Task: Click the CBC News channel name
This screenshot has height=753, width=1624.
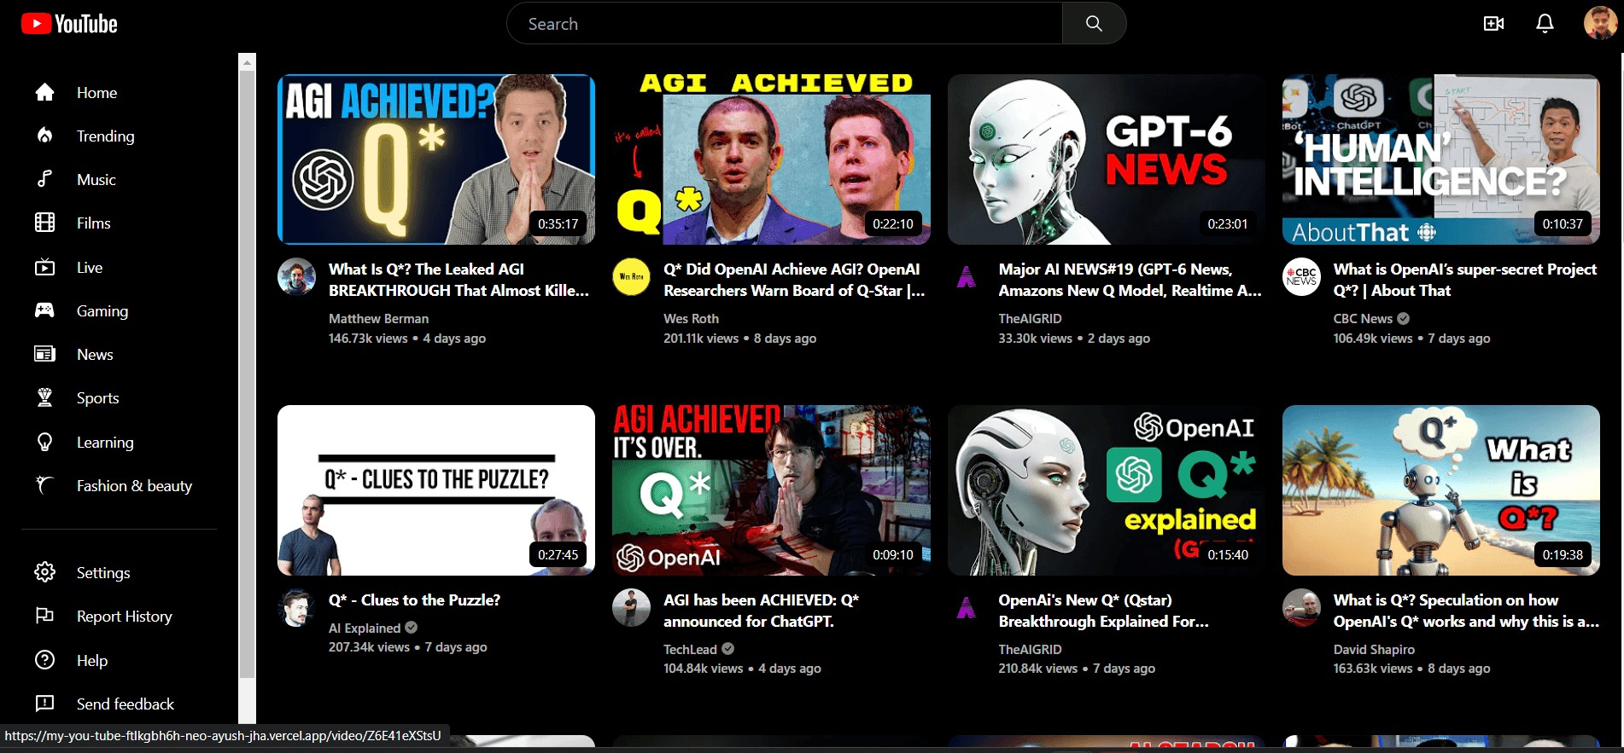Action: pos(1363,318)
